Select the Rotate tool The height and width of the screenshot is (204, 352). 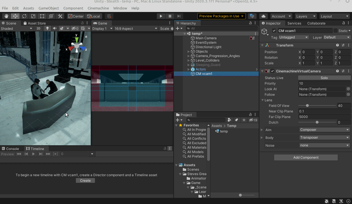pyautogui.click(x=24, y=16)
